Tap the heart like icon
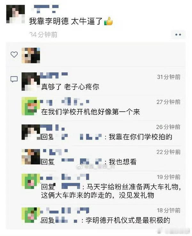Screen dimensions: 192x236 click(14, 54)
